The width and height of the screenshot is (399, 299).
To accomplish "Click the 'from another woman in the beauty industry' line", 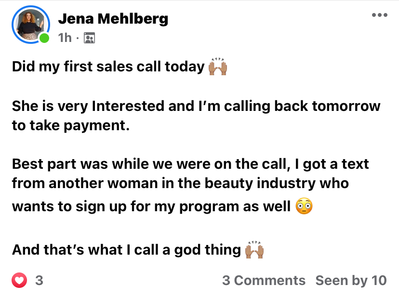I will [180, 183].
